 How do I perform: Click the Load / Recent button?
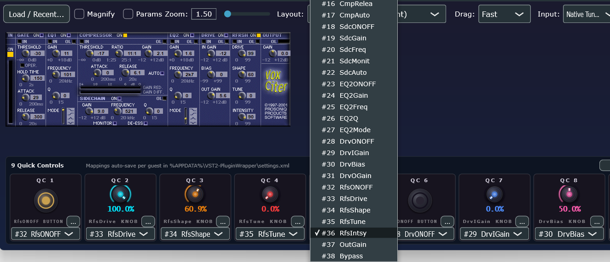coord(36,14)
